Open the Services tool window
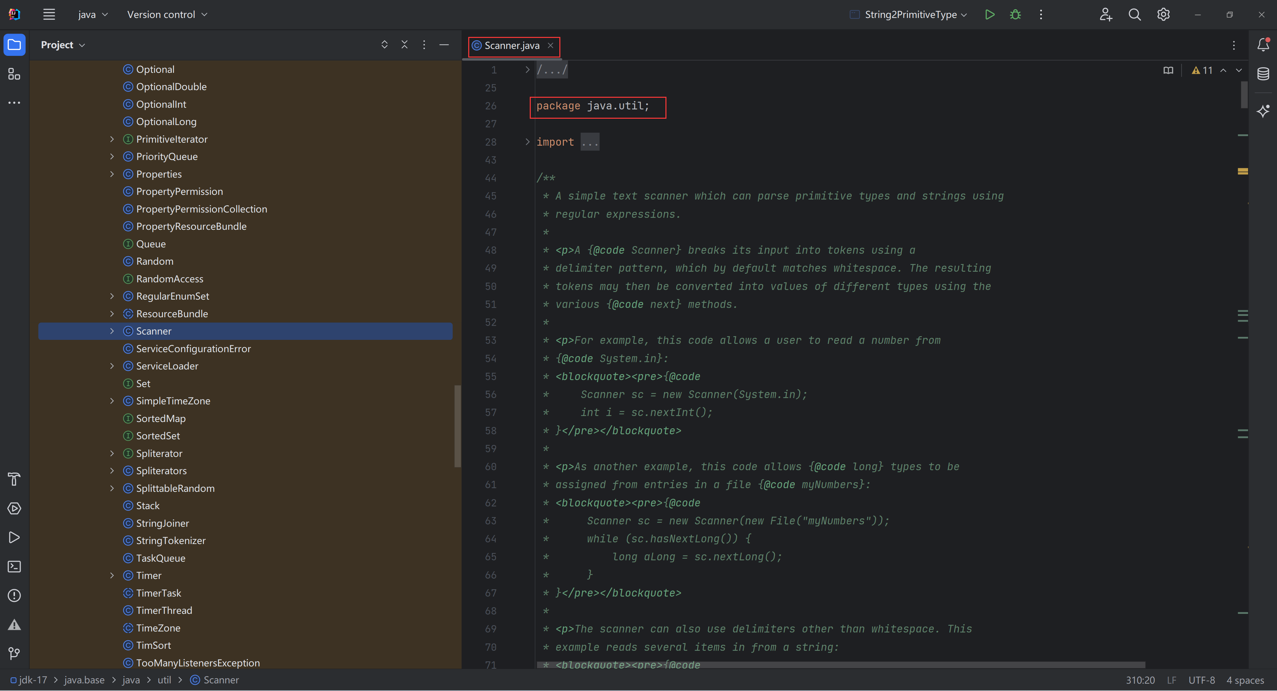The height and width of the screenshot is (691, 1277). click(x=14, y=508)
